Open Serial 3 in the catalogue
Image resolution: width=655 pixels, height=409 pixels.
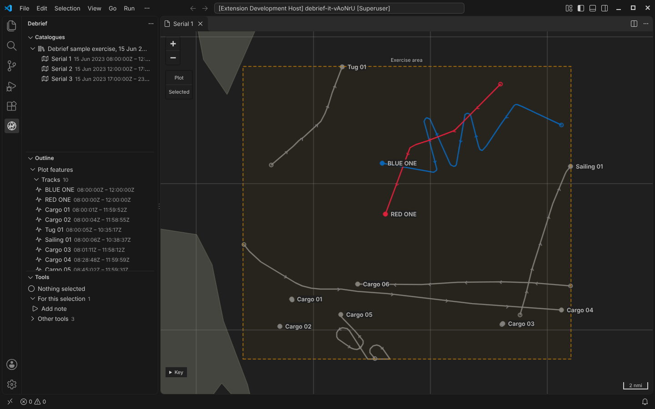[90, 79]
